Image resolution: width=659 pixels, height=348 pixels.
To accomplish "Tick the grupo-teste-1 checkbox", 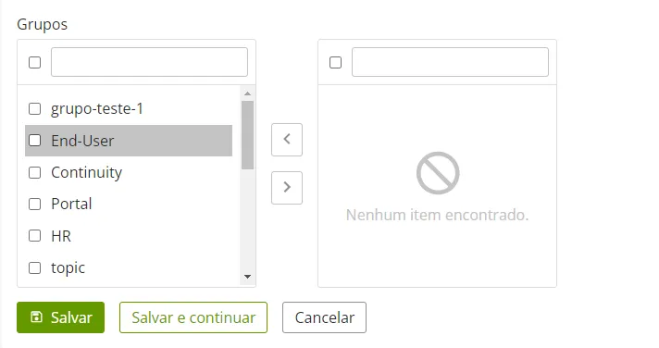I will pyautogui.click(x=34, y=109).
